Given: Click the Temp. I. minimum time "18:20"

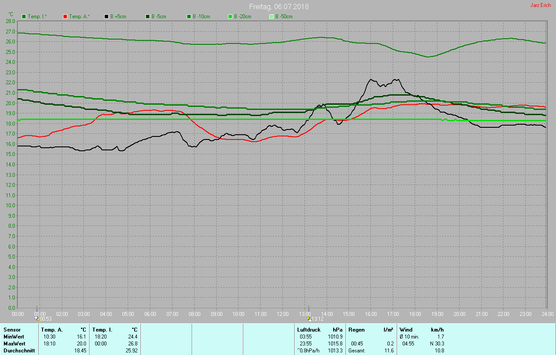Looking at the screenshot, I should (x=100, y=337).
